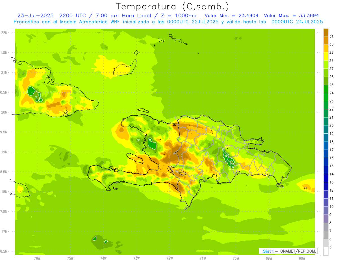Click the "74W" longitude axis label
339x262 pixels.
click(x=103, y=258)
